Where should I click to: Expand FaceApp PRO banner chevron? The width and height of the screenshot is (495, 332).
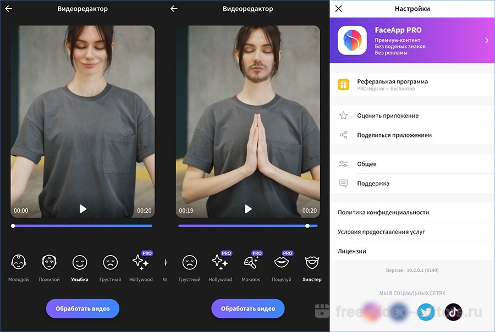click(487, 40)
